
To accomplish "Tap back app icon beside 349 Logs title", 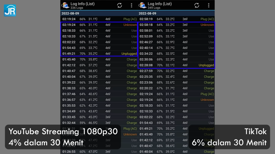I will [142, 5].
